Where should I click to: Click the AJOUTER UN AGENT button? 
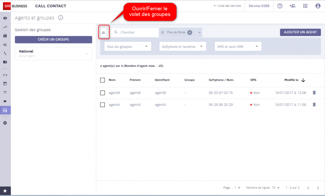click(x=300, y=32)
